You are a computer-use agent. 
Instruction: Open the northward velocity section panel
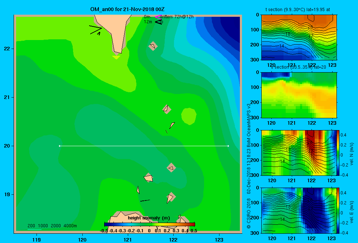299,153
